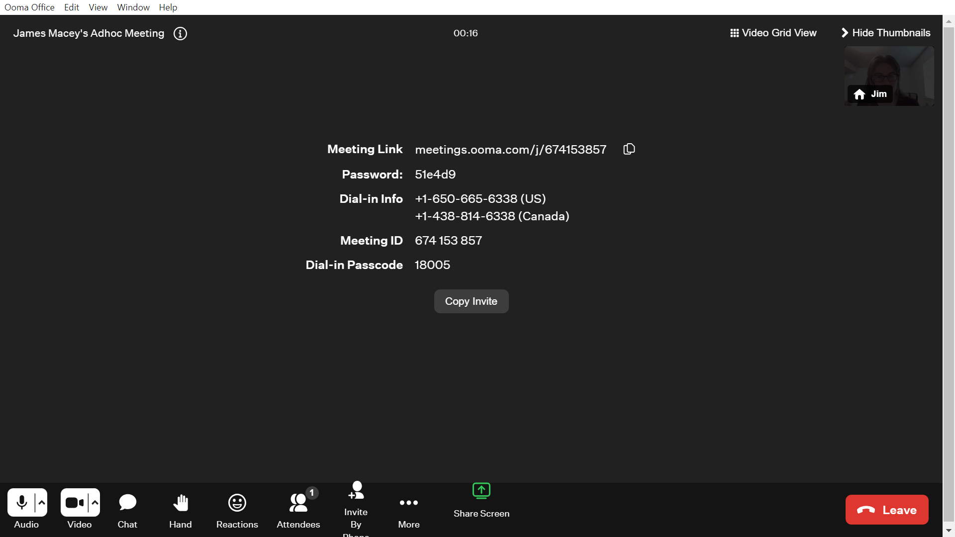This screenshot has height=537, width=955.
Task: Leave the meeting
Action: (887, 510)
